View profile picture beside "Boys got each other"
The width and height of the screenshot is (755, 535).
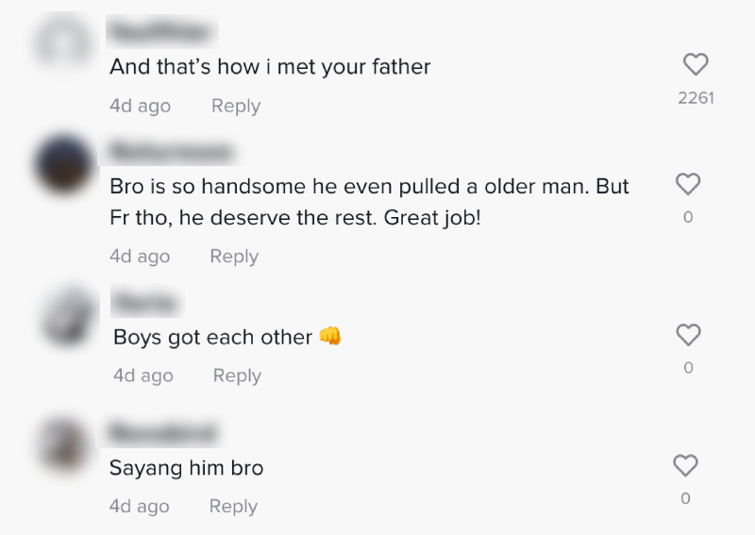69,316
